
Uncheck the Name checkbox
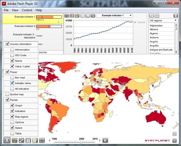tap(12, 61)
